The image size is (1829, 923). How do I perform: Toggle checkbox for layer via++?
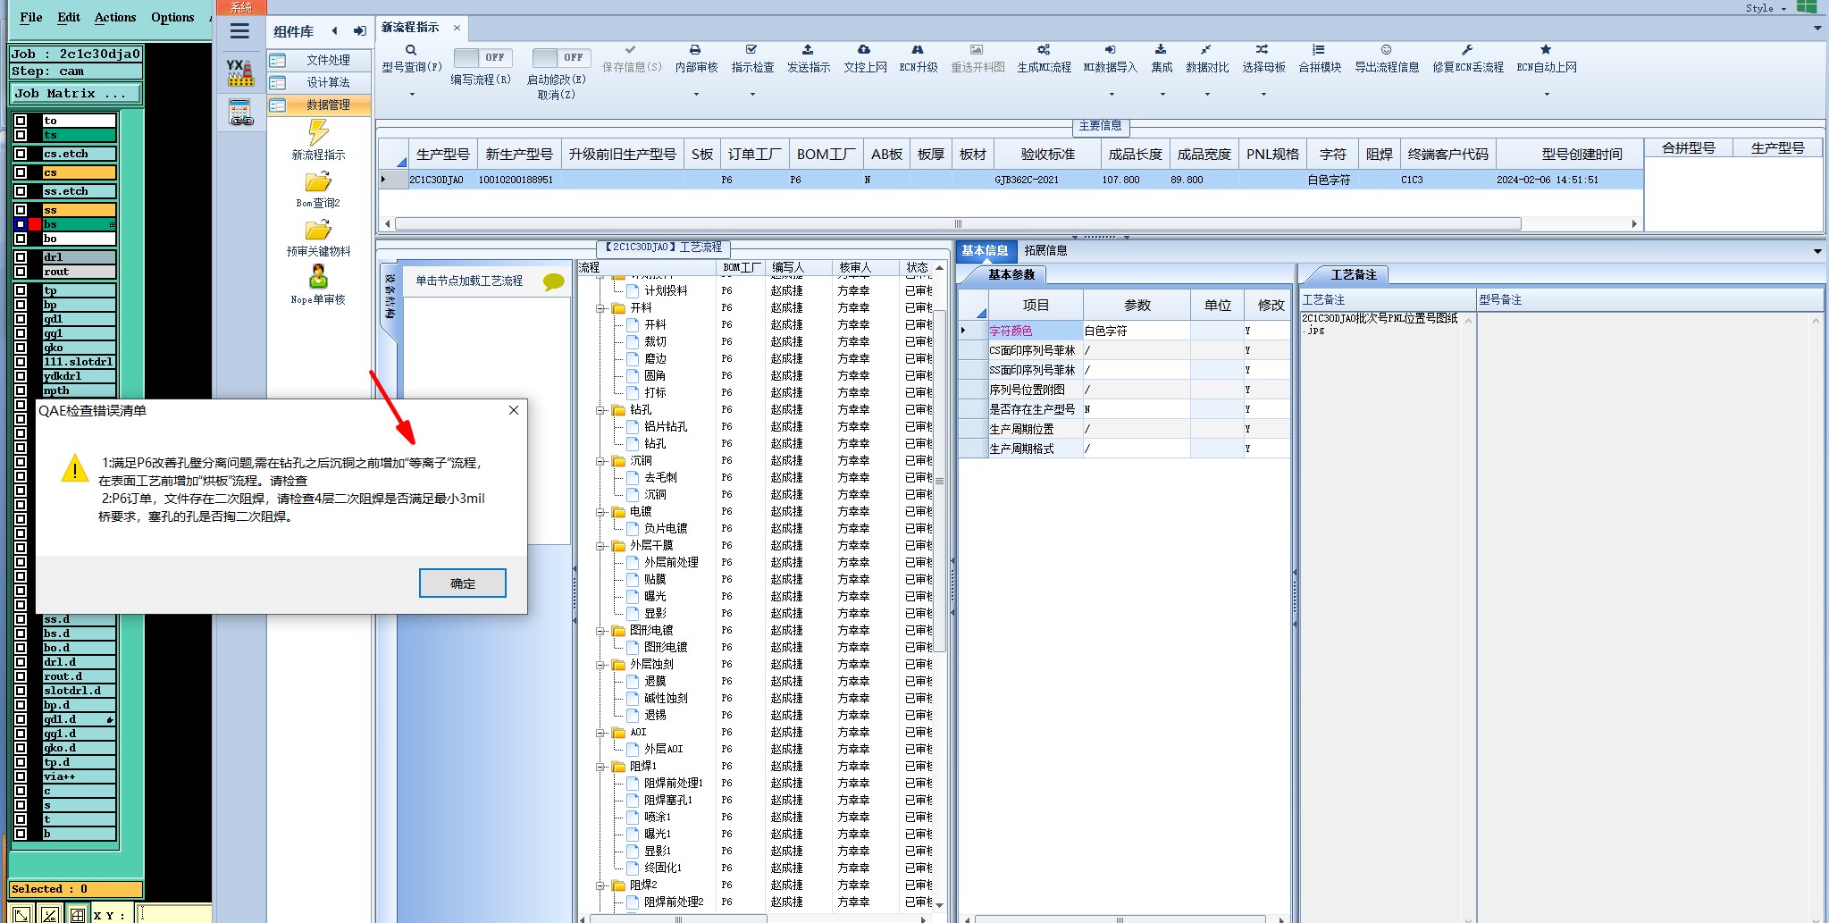tap(21, 776)
